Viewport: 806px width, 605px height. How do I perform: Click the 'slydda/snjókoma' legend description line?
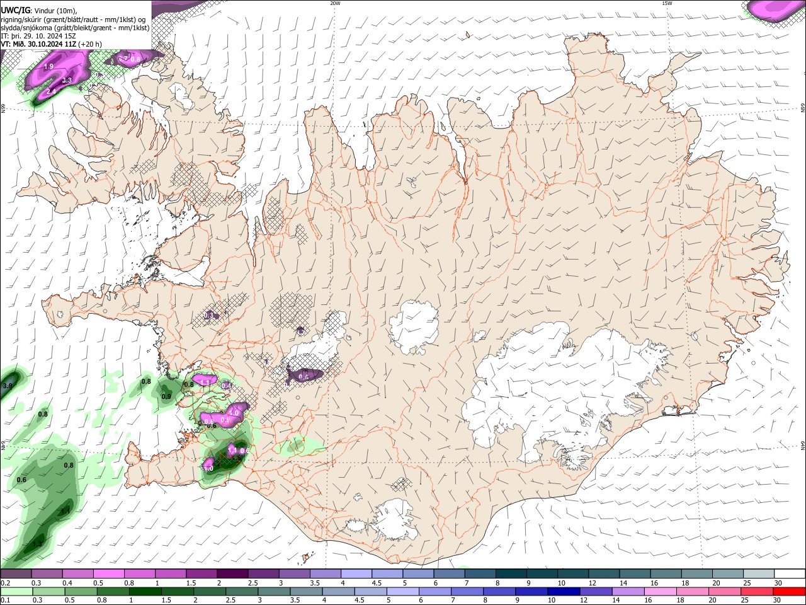tap(75, 28)
